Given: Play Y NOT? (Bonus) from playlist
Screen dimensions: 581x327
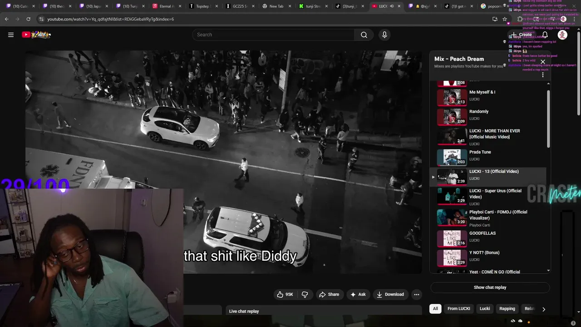Looking at the screenshot, I should tap(488, 258).
